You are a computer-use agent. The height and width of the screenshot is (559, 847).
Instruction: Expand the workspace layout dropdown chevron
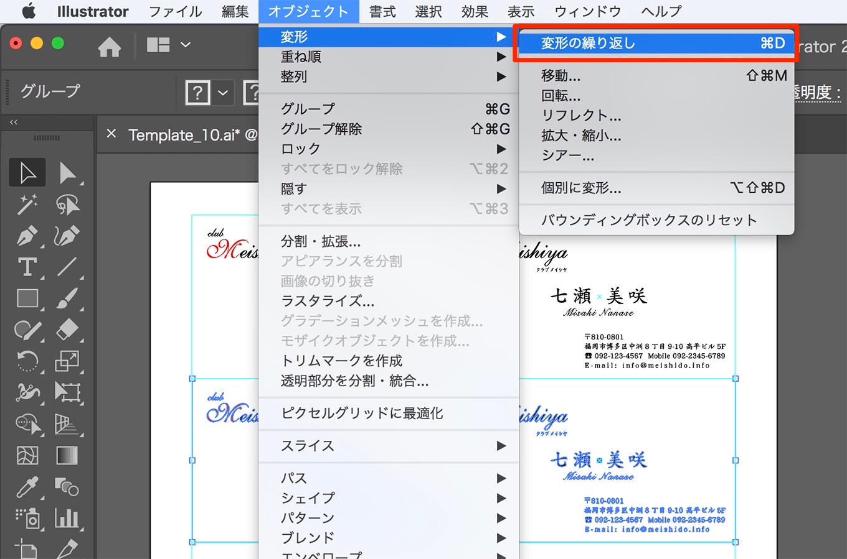pos(185,45)
